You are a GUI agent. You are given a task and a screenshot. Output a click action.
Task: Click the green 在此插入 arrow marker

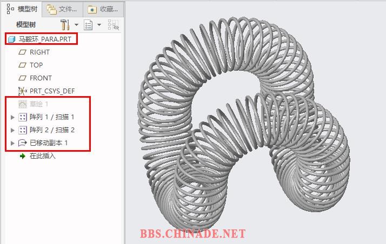(x=23, y=156)
